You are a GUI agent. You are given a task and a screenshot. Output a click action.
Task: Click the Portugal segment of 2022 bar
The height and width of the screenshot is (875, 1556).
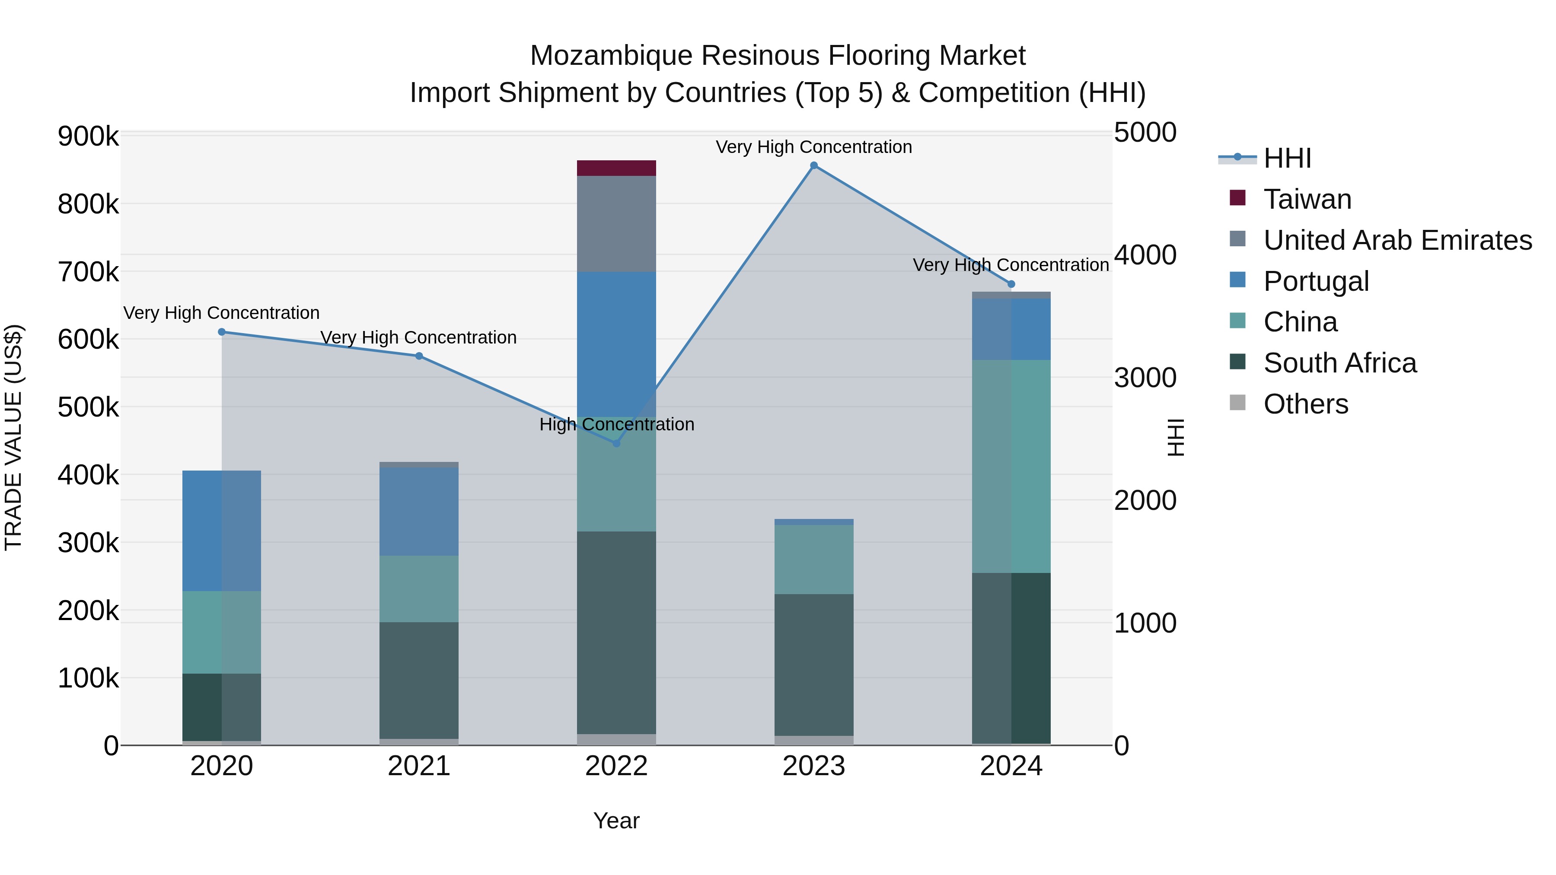[x=617, y=345]
